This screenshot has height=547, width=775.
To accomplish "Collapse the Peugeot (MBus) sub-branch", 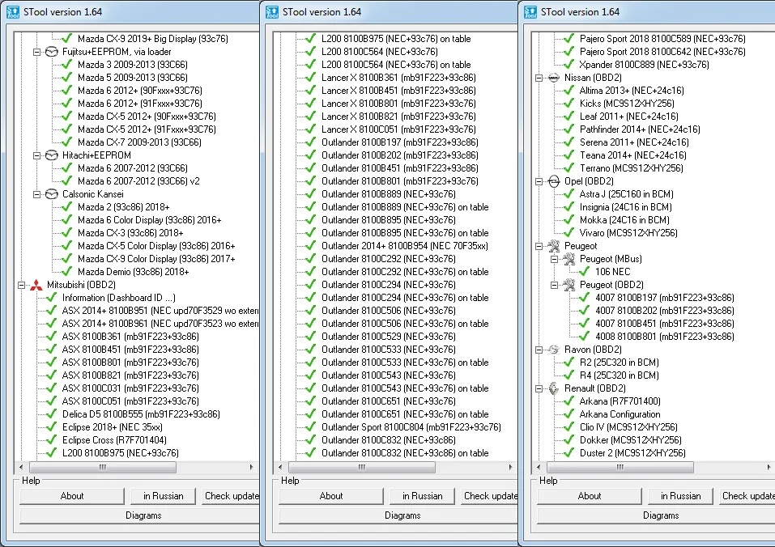I will click(x=554, y=259).
